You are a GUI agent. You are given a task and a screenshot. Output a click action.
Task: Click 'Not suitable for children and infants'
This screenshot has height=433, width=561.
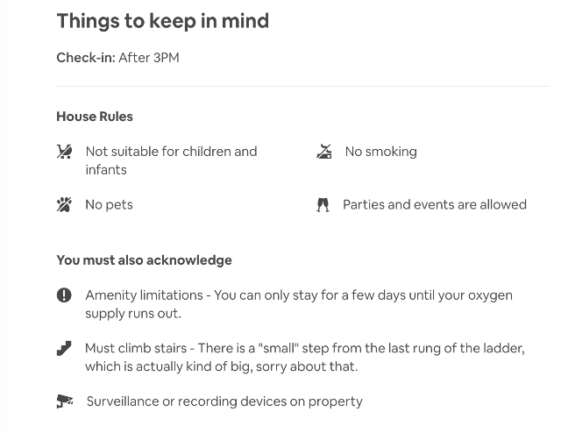(x=171, y=160)
